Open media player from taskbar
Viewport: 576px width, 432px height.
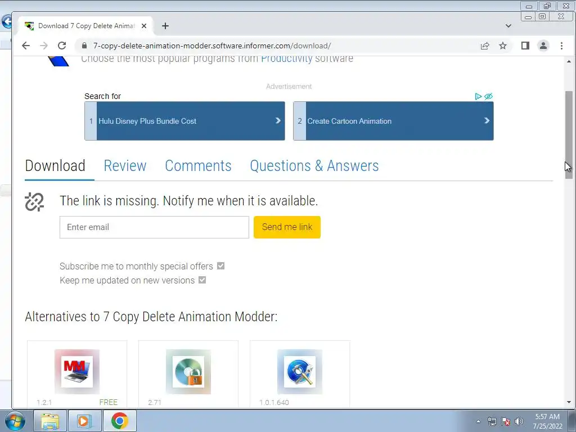click(x=85, y=421)
